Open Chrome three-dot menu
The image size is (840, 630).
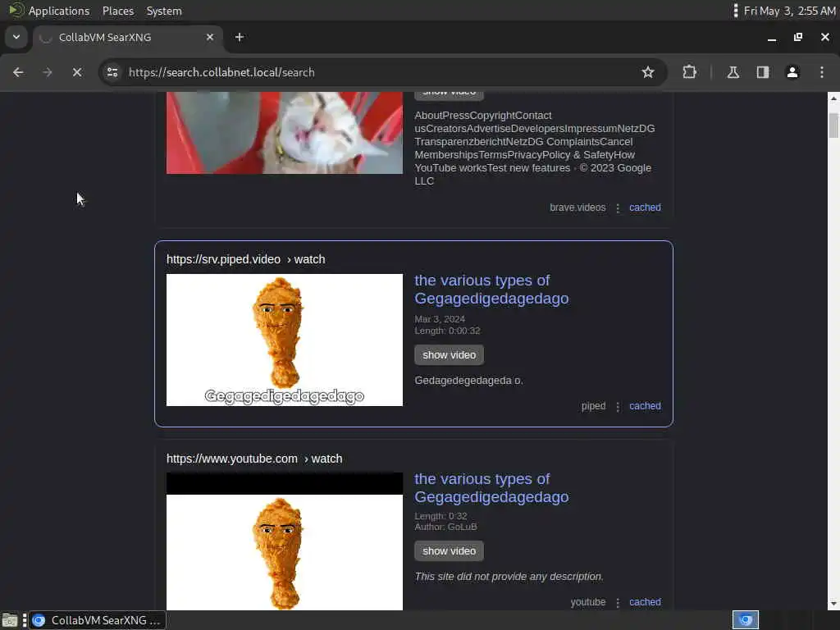(x=822, y=72)
